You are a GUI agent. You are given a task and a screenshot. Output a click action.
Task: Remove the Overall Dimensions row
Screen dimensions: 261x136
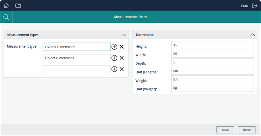[122, 47]
